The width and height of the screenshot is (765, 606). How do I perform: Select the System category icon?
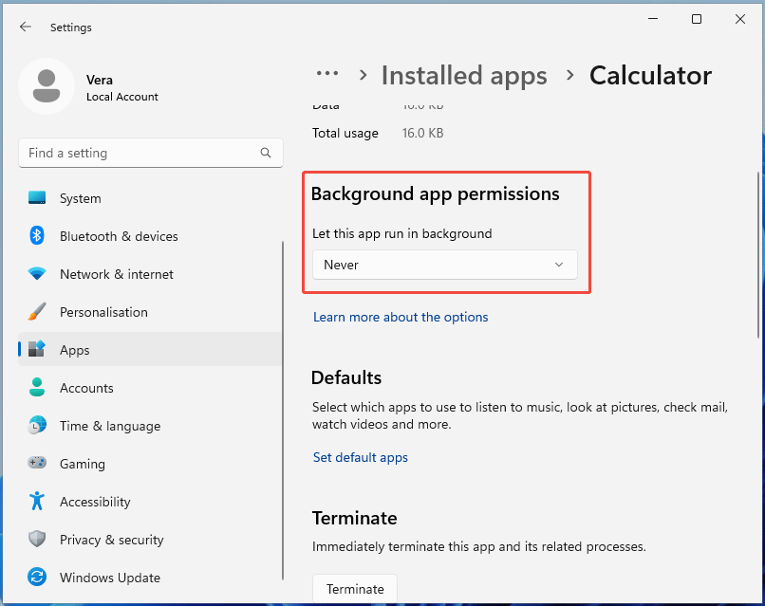(37, 198)
